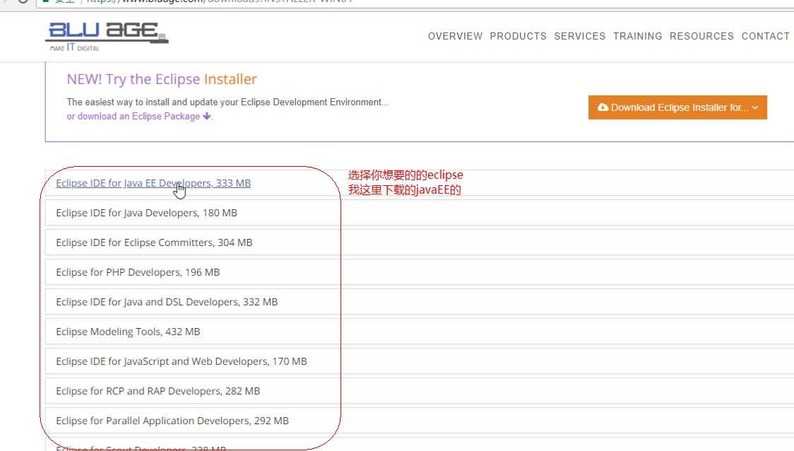Open the RESOURCES menu item

[701, 37]
